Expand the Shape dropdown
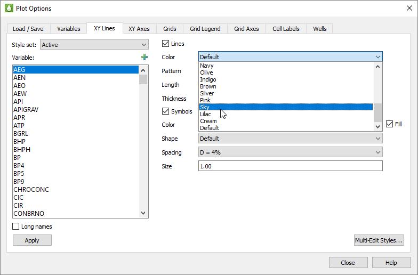The height and width of the screenshot is (275, 418). click(x=290, y=139)
